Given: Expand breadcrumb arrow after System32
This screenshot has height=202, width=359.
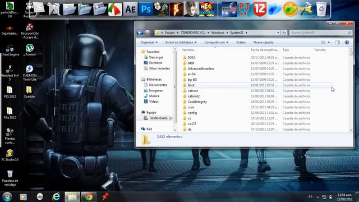Looking at the screenshot, I should 246,33.
